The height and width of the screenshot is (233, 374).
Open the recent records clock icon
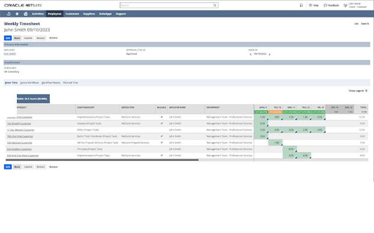click(8, 14)
